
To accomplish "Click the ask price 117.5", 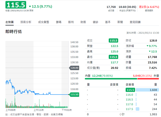I will point(129,109).
